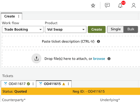Image resolution: width=140 pixels, height=102 pixels.
Task: Click the browse link to attach files
Action: 99,59
